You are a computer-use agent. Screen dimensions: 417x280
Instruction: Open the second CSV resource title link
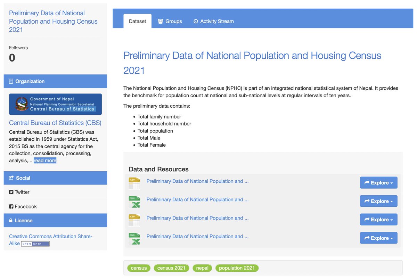coord(197,218)
